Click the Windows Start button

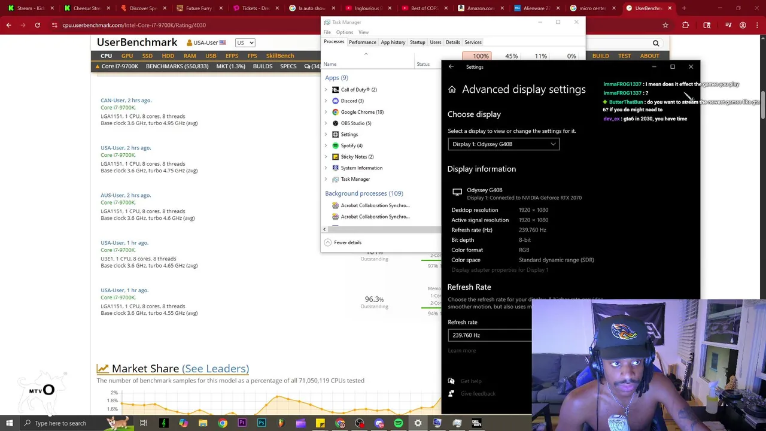[x=10, y=423]
